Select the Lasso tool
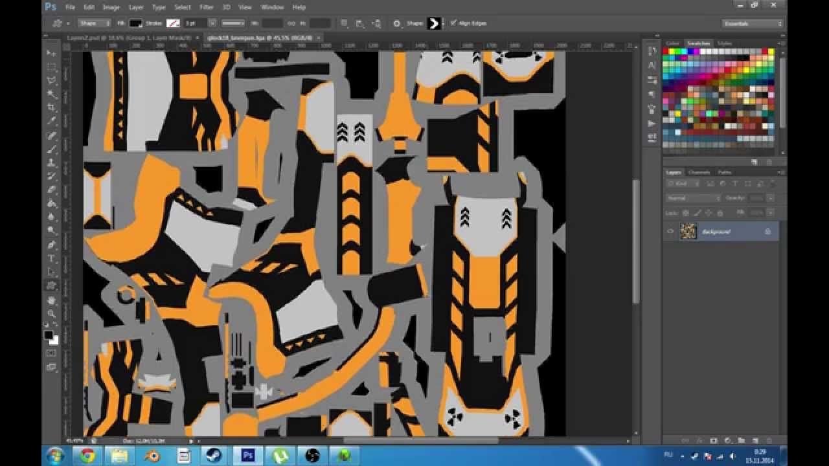829x466 pixels. click(x=51, y=80)
